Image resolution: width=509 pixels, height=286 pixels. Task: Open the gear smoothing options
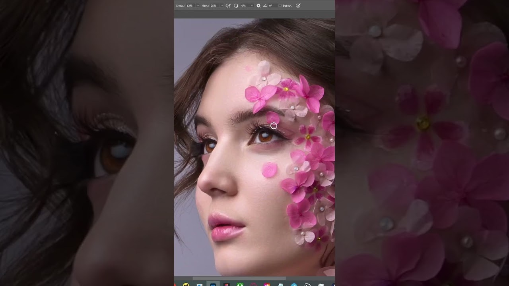point(258,6)
